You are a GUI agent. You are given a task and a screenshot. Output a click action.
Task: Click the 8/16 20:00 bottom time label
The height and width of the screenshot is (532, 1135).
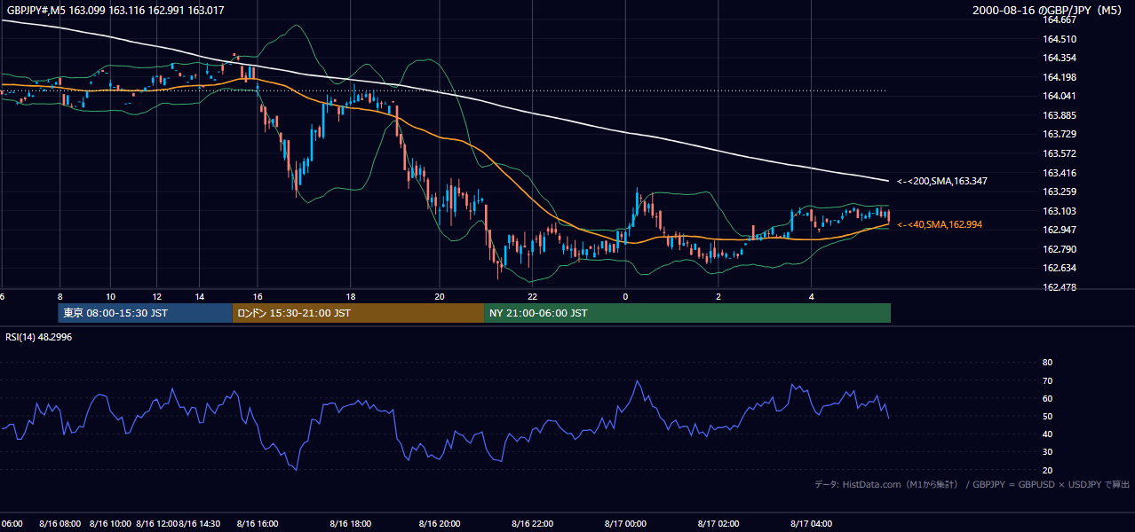coord(440,524)
